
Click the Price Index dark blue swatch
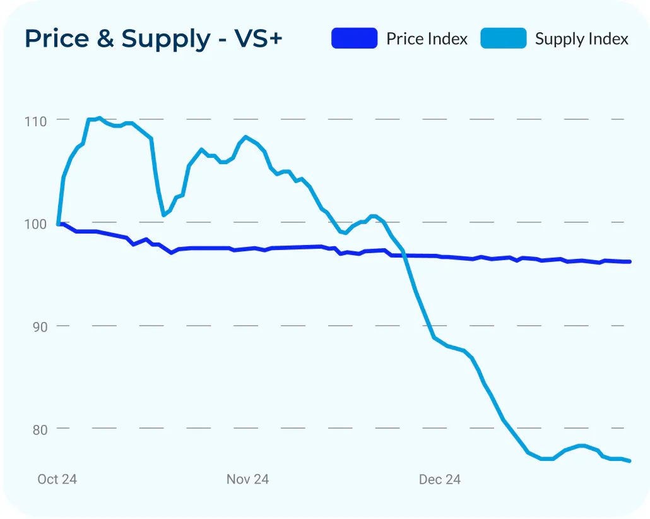[x=355, y=38]
